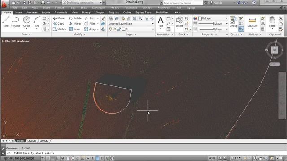Expand the Layers panel
Image resolution: width=287 pixels, height=161 pixels.
pyautogui.click(x=131, y=34)
